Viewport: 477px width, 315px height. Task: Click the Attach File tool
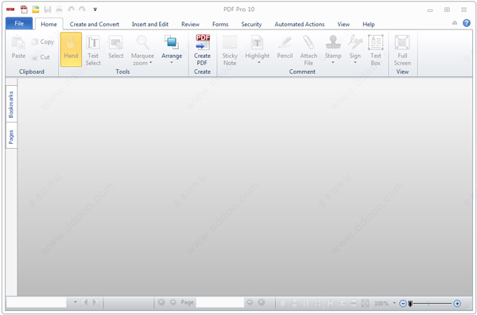tap(308, 49)
